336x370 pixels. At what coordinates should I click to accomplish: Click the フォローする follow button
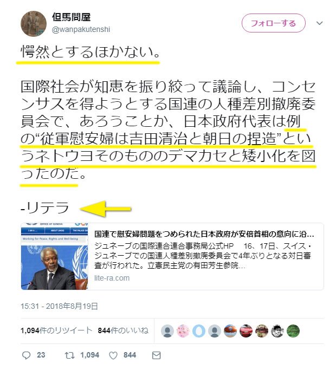coord(274,23)
